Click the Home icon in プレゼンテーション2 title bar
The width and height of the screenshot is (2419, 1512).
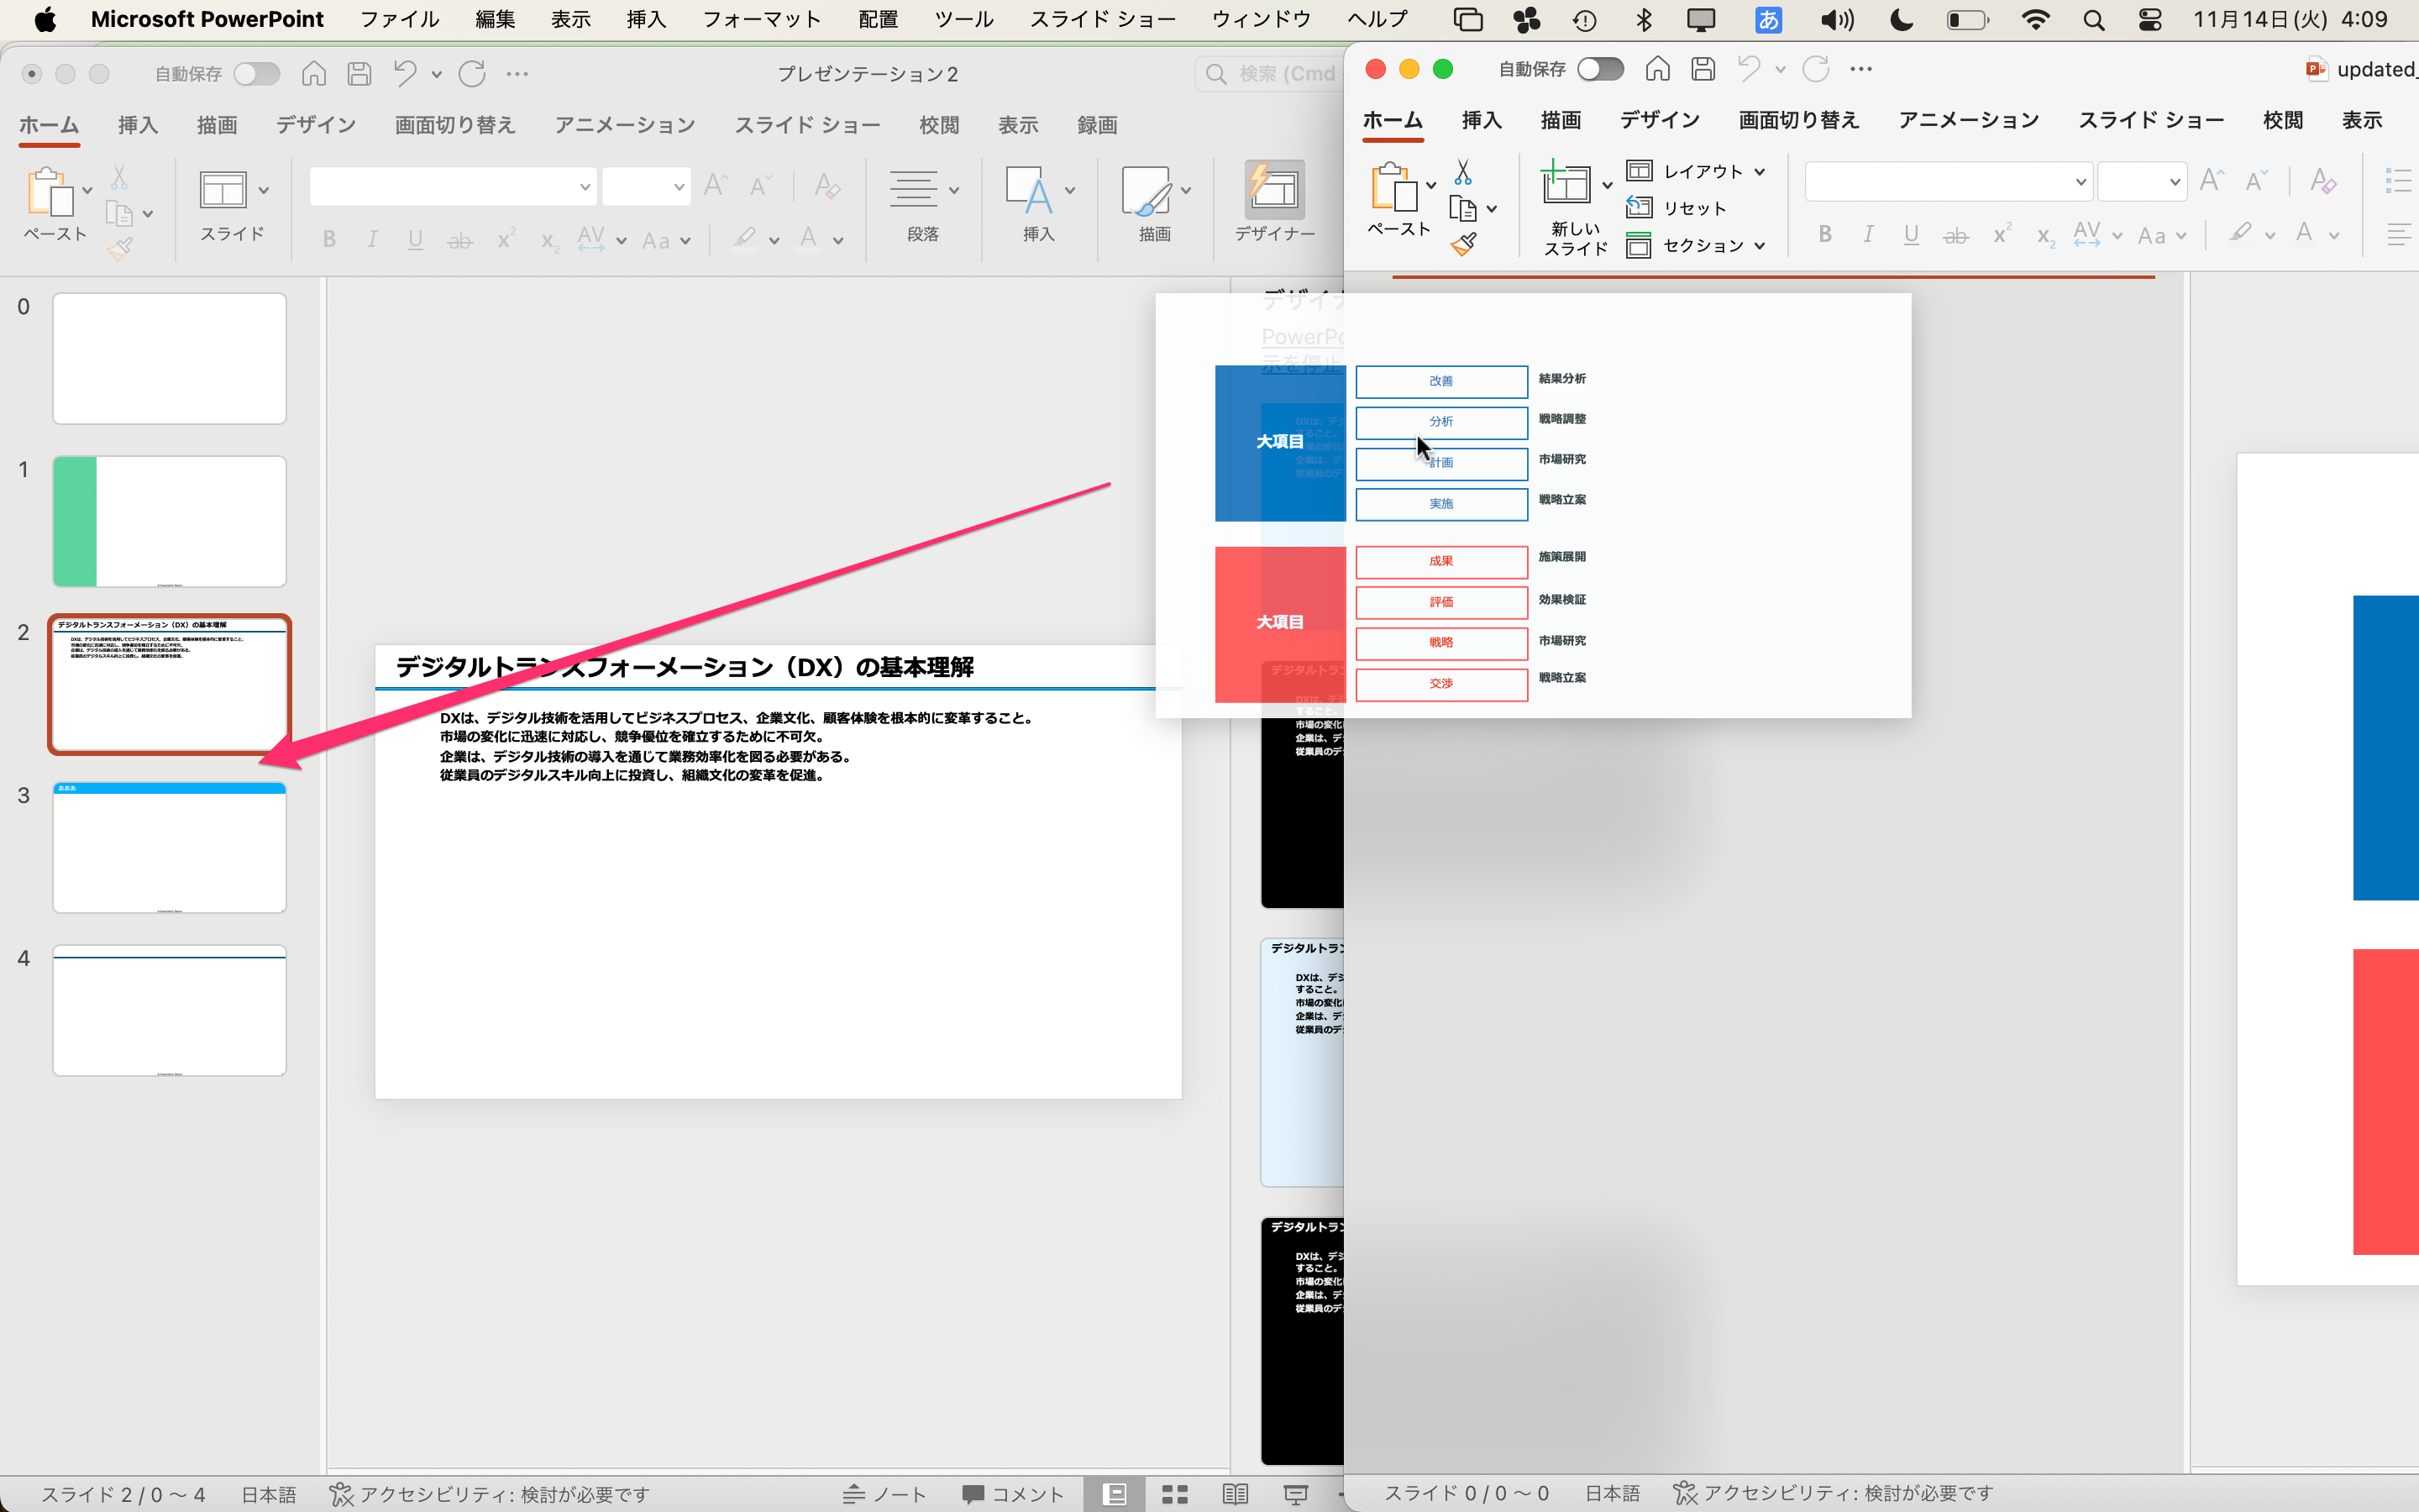click(x=314, y=74)
